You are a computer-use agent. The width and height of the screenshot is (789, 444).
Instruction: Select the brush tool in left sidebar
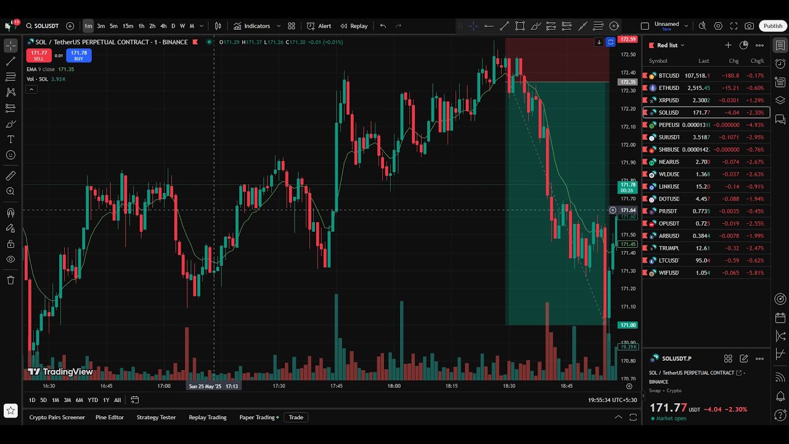[10, 123]
